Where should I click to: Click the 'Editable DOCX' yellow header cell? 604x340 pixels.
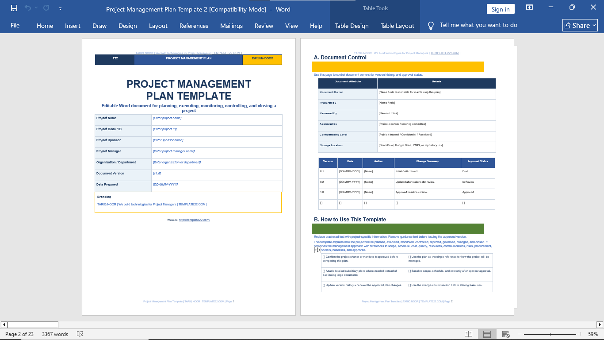tap(262, 59)
